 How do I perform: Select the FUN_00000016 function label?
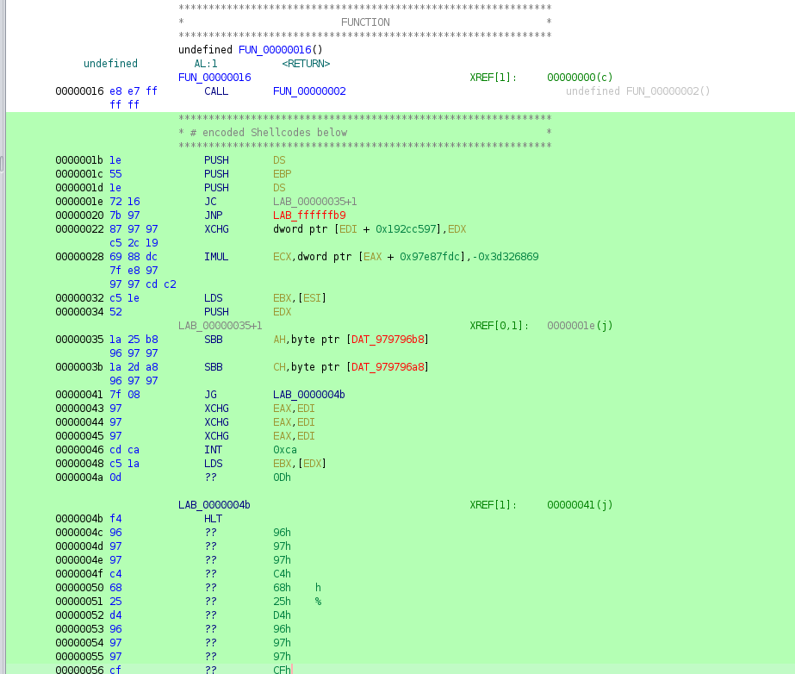[x=214, y=78]
